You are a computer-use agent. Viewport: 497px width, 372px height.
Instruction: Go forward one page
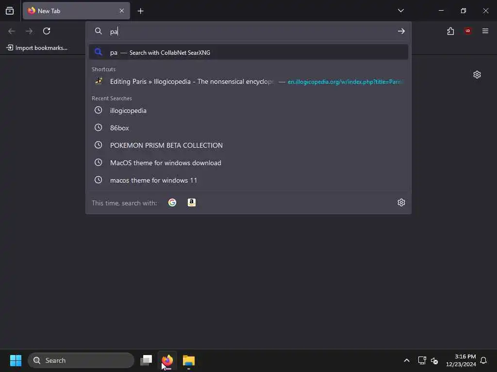(29, 31)
